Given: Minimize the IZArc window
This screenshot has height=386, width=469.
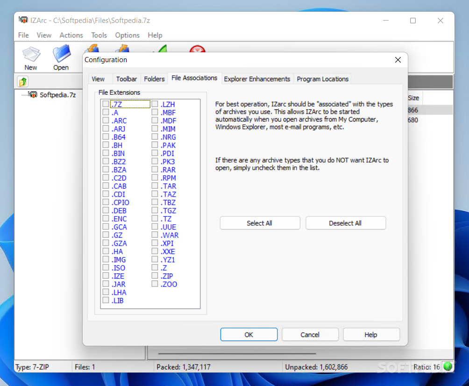Looking at the screenshot, I should point(386,21).
